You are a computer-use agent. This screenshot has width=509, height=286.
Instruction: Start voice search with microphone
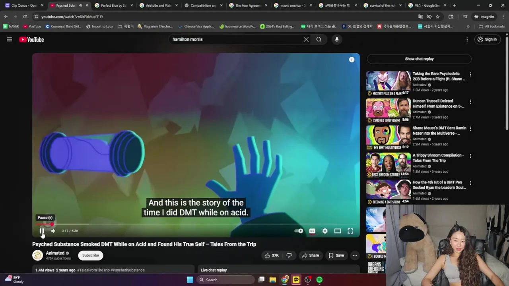click(337, 39)
